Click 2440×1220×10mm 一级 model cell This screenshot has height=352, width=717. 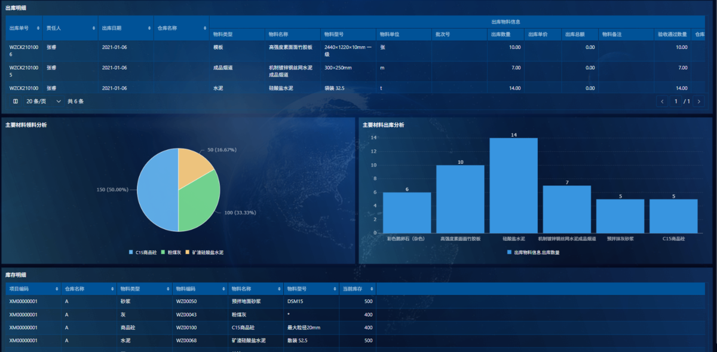[348, 50]
